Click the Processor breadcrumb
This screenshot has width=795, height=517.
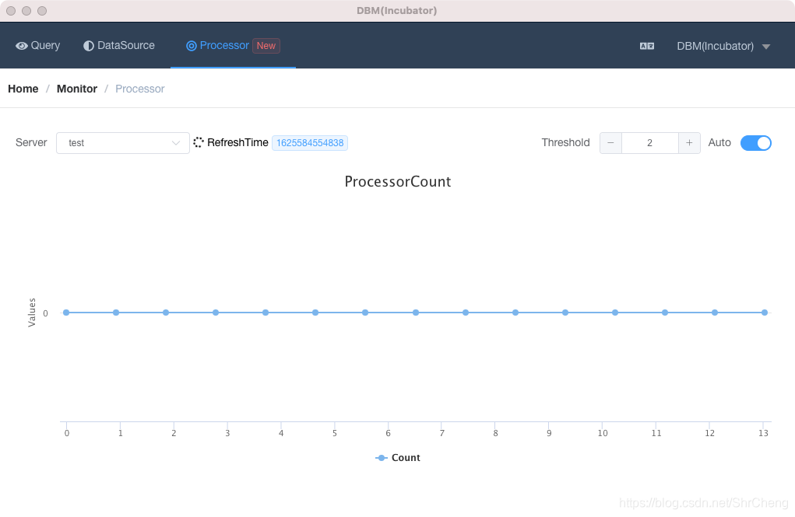pyautogui.click(x=140, y=89)
